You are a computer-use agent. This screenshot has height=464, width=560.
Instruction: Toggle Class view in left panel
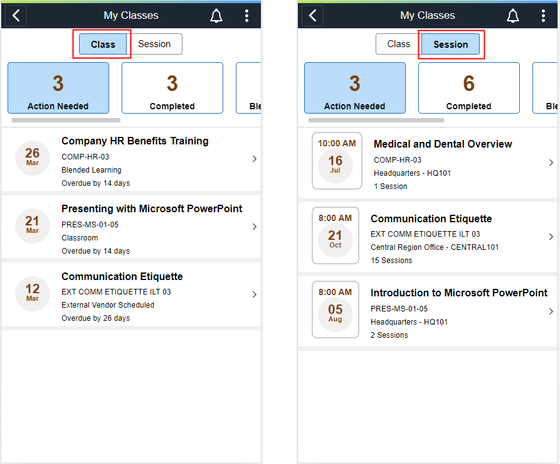[x=103, y=45]
